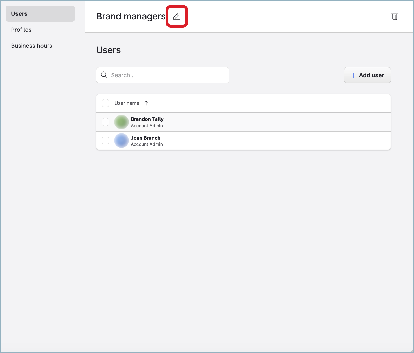Click the Brand managers title text
414x353 pixels.
click(131, 16)
